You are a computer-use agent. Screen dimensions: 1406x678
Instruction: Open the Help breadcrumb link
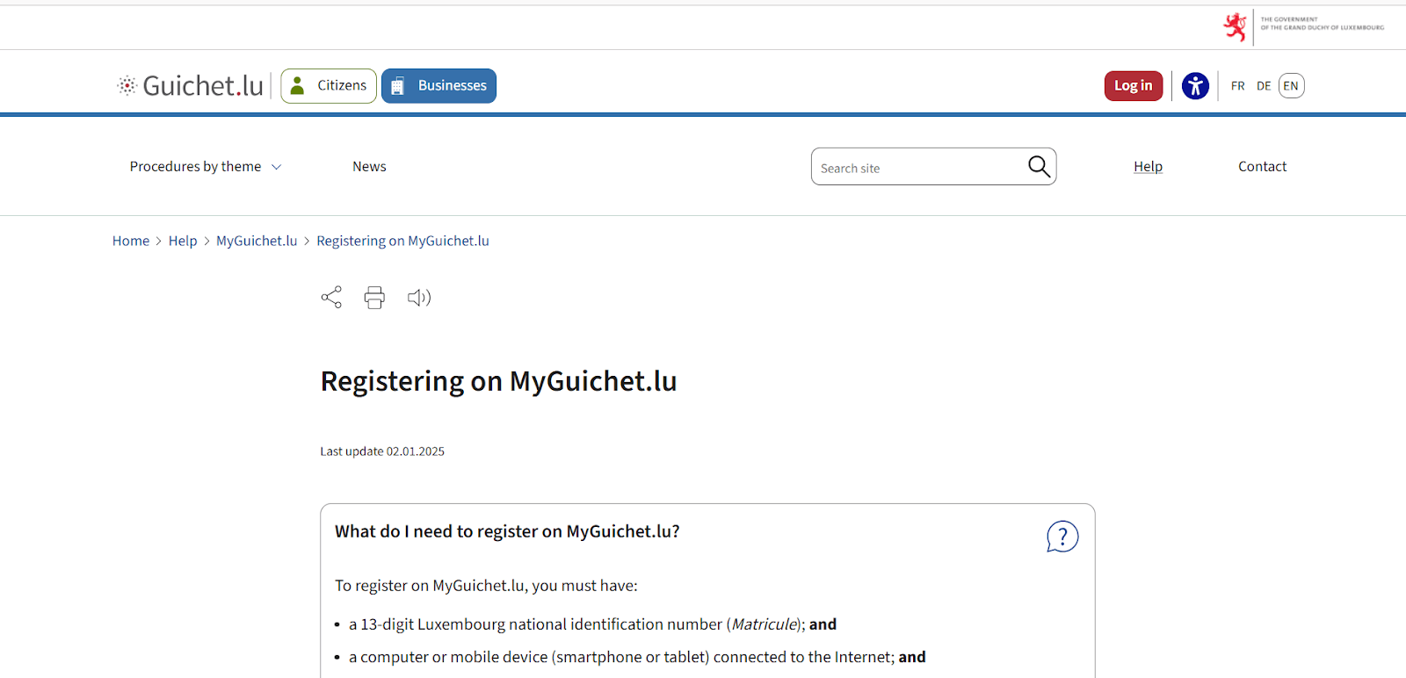coord(183,241)
